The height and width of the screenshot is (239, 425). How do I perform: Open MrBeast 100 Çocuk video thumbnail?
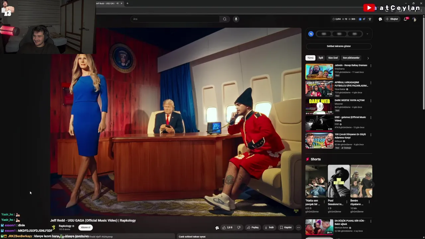pos(319,140)
